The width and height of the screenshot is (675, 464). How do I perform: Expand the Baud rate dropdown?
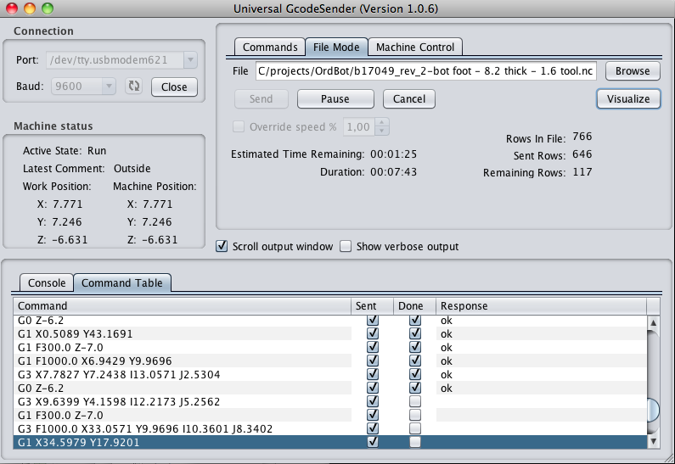(109, 87)
